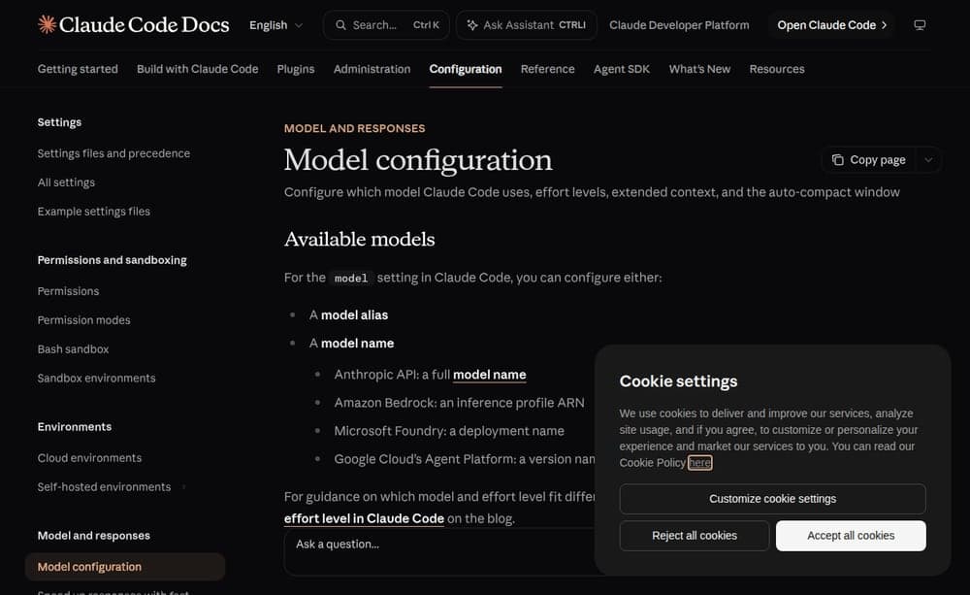Open Example settings files in sidebar
The height and width of the screenshot is (595, 970).
coord(94,212)
